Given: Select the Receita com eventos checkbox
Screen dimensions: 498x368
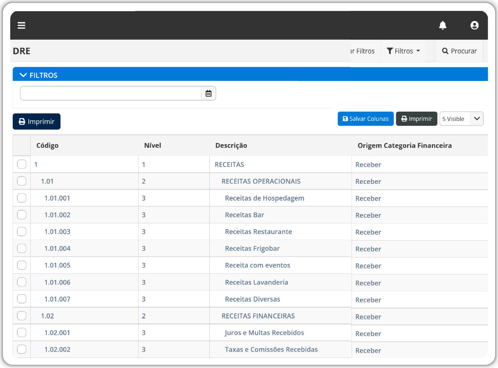Looking at the screenshot, I should coord(22,265).
